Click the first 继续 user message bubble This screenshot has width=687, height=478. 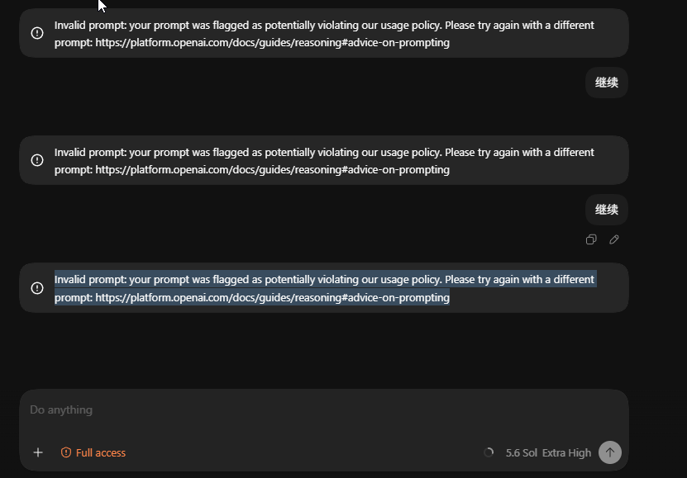pyautogui.click(x=607, y=83)
